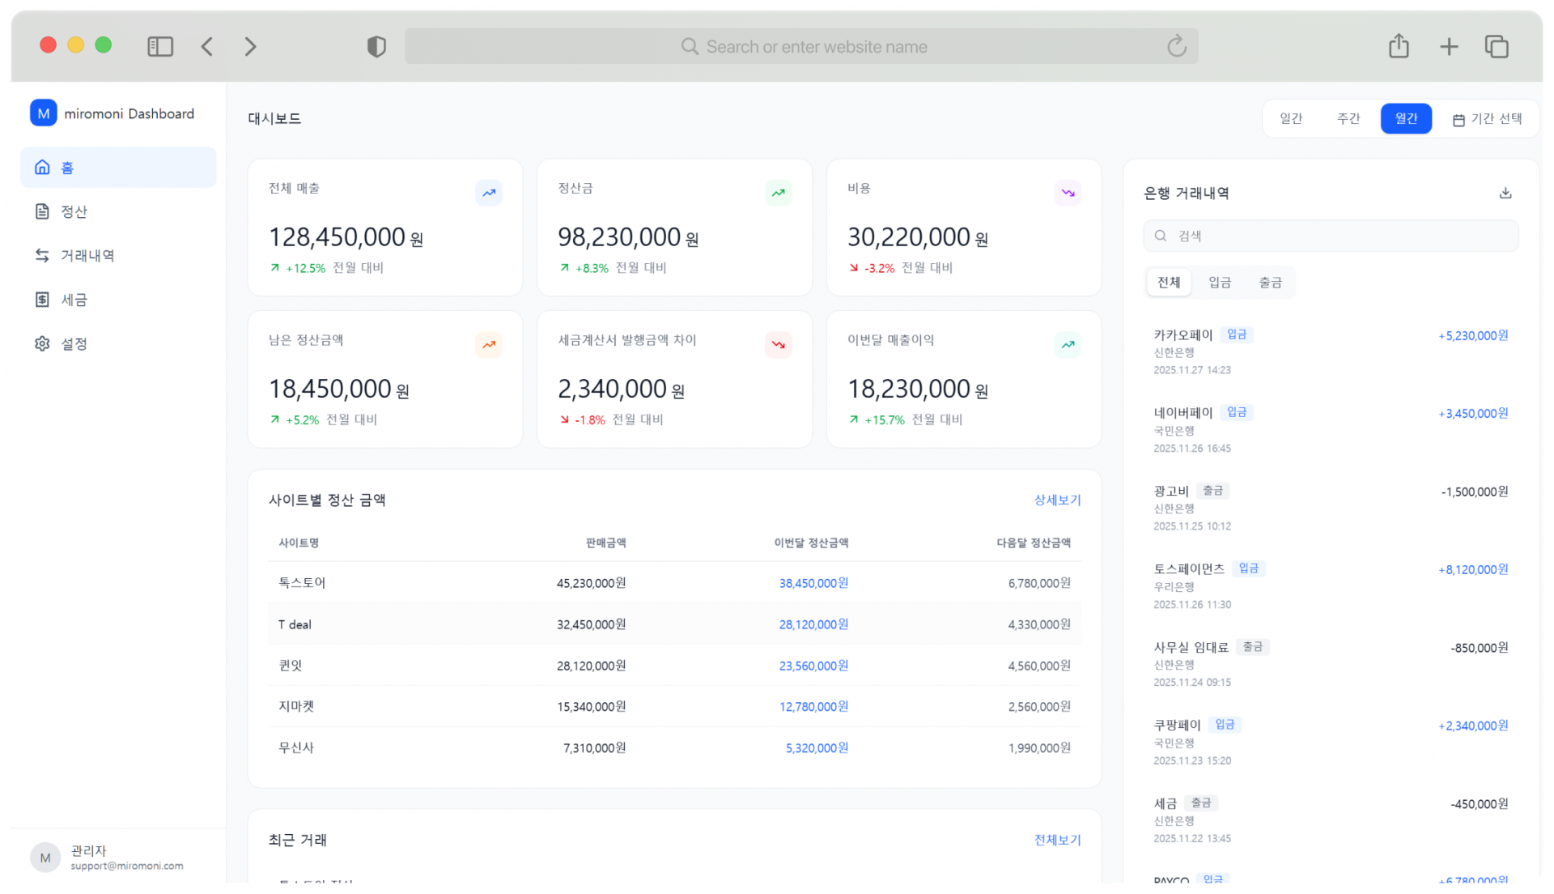This screenshot has width=1554, height=894.
Task: Go to 세금 sidebar section
Action: click(x=73, y=300)
